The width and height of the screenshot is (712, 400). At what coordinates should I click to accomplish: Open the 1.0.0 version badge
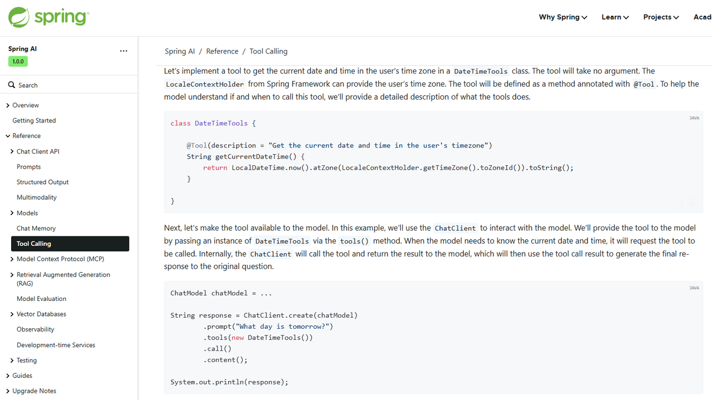coord(18,61)
